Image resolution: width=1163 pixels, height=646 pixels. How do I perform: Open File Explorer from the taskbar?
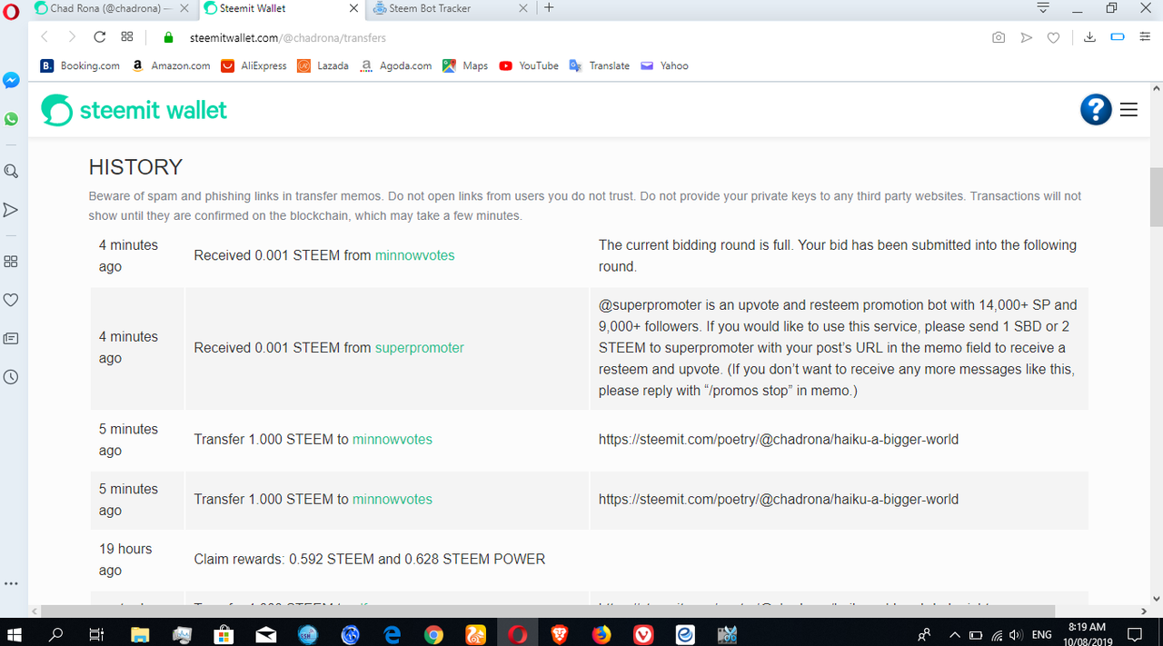140,634
